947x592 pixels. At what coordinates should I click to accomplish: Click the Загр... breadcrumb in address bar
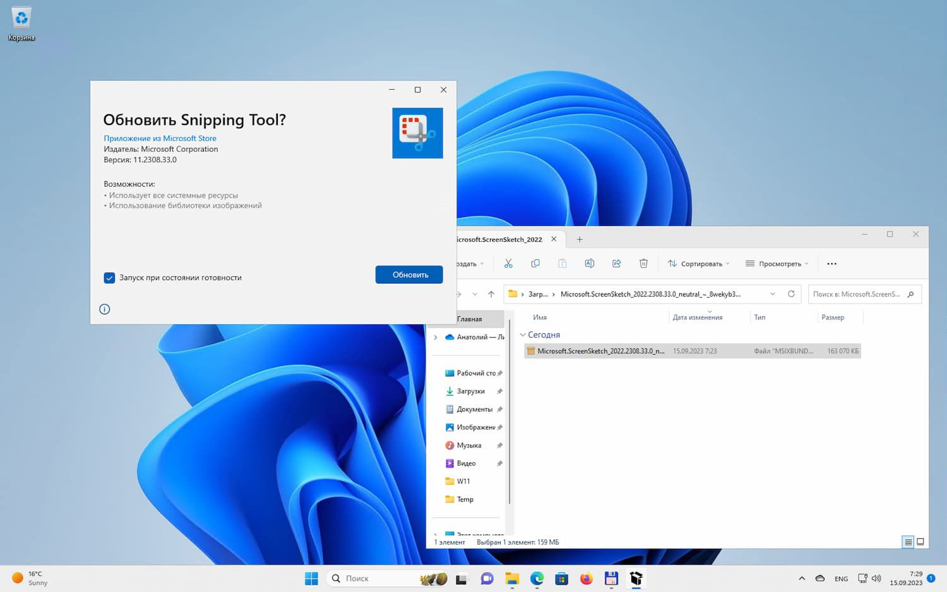coord(538,294)
